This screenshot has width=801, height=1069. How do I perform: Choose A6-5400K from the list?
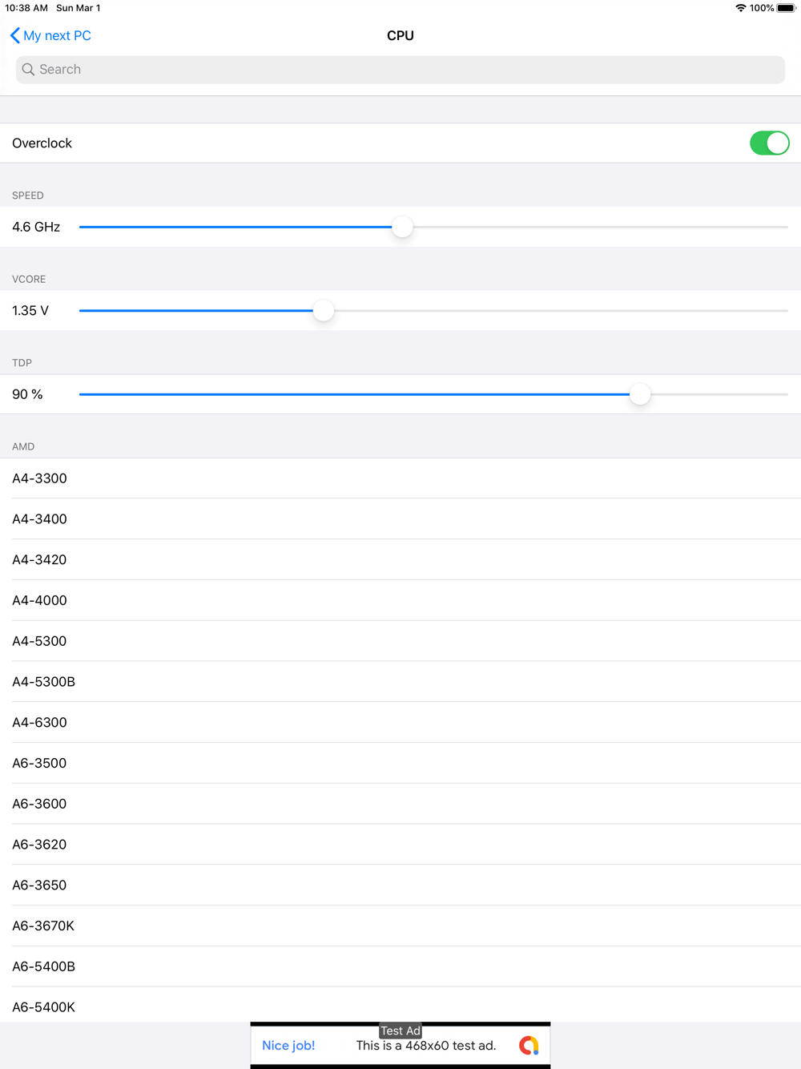tap(400, 1006)
